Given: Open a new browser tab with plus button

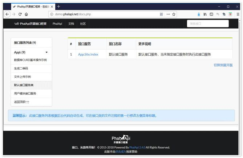Looking at the screenshot, I should pyautogui.click(x=59, y=6).
